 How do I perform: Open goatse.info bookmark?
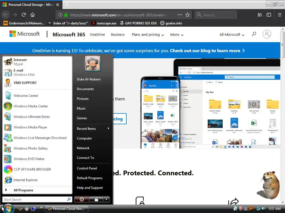[x=171, y=23]
